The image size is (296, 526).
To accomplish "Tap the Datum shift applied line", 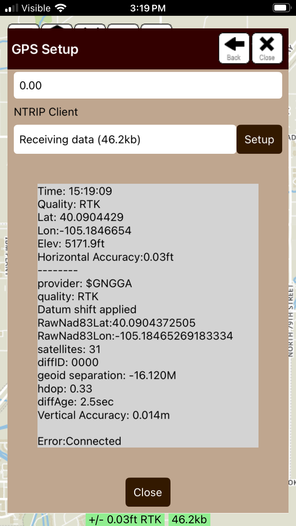I will (87, 310).
